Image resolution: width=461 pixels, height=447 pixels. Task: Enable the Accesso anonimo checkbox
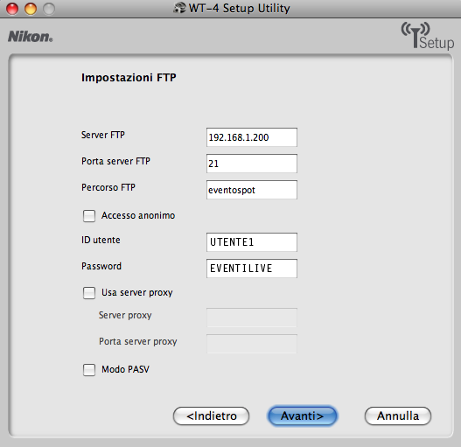pos(89,216)
